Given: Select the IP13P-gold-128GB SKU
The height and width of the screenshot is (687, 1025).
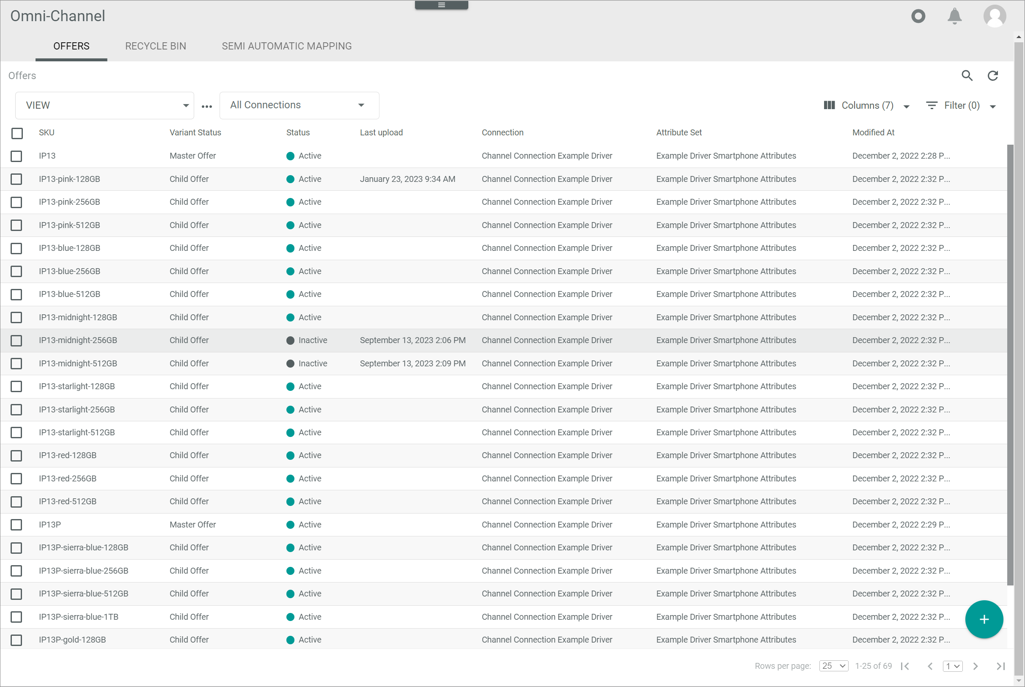Looking at the screenshot, I should 72,640.
